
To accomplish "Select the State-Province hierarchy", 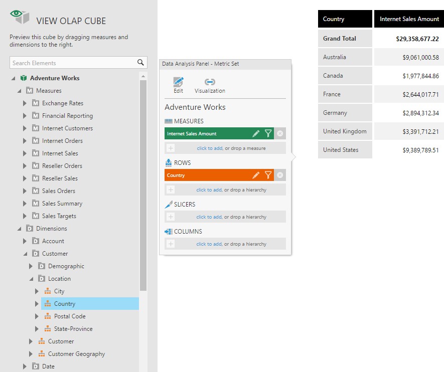I will point(73,329).
